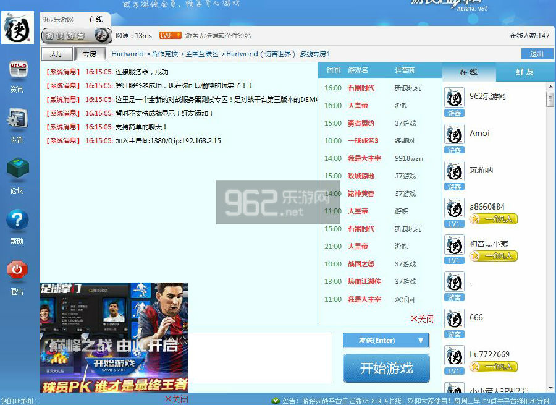The image size is (556, 405).
Task: Open the 石器时代 game link at 16:00
Action: (361, 88)
